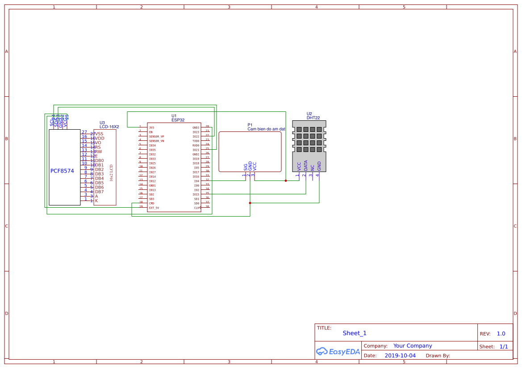Select the soil moisture sensor outline P1
522x369 pixels.
click(249, 152)
